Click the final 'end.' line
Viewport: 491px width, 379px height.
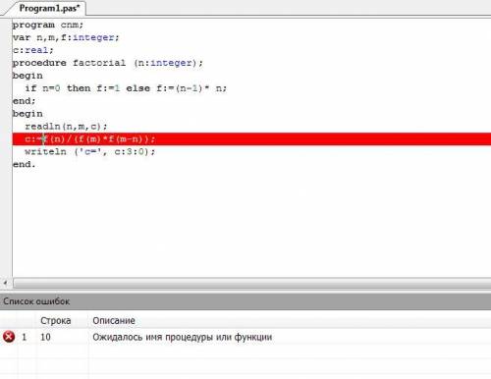tap(24, 164)
